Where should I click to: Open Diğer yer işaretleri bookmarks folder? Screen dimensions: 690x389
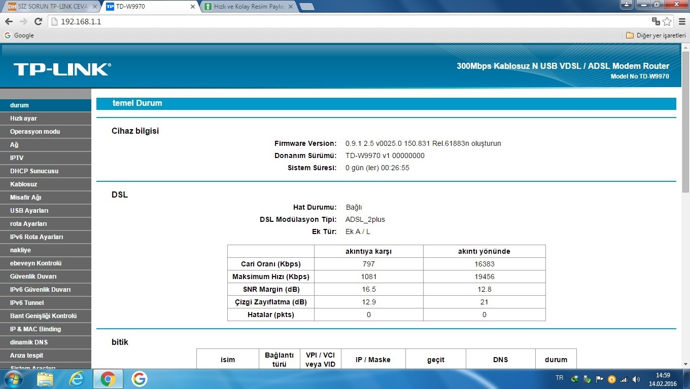click(656, 35)
